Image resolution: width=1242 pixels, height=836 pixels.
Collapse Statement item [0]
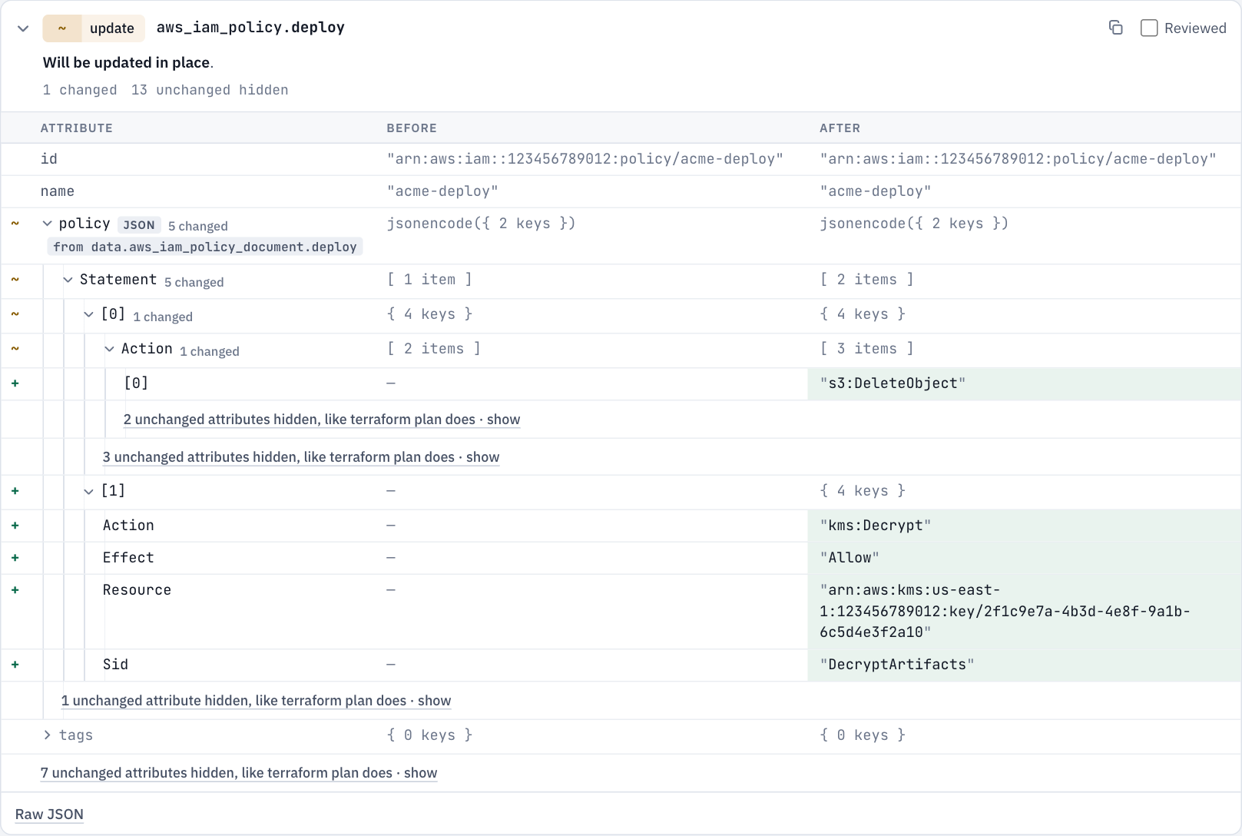click(89, 314)
